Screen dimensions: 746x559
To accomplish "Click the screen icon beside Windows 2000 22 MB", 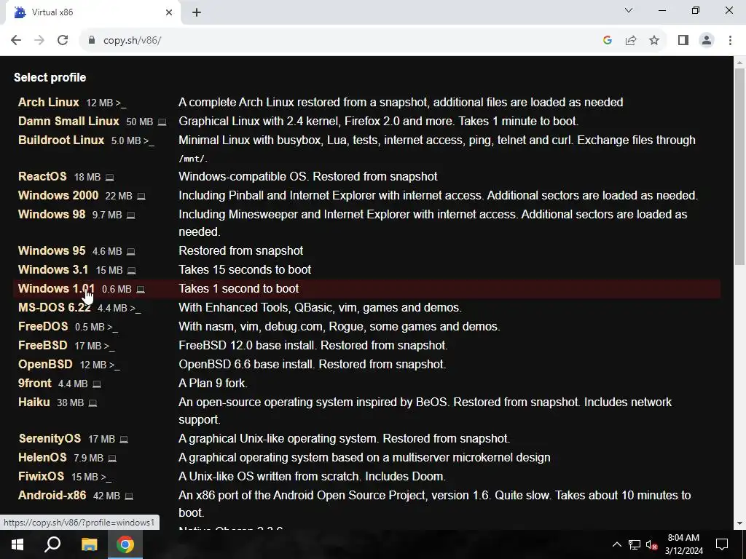I will click(x=141, y=197).
